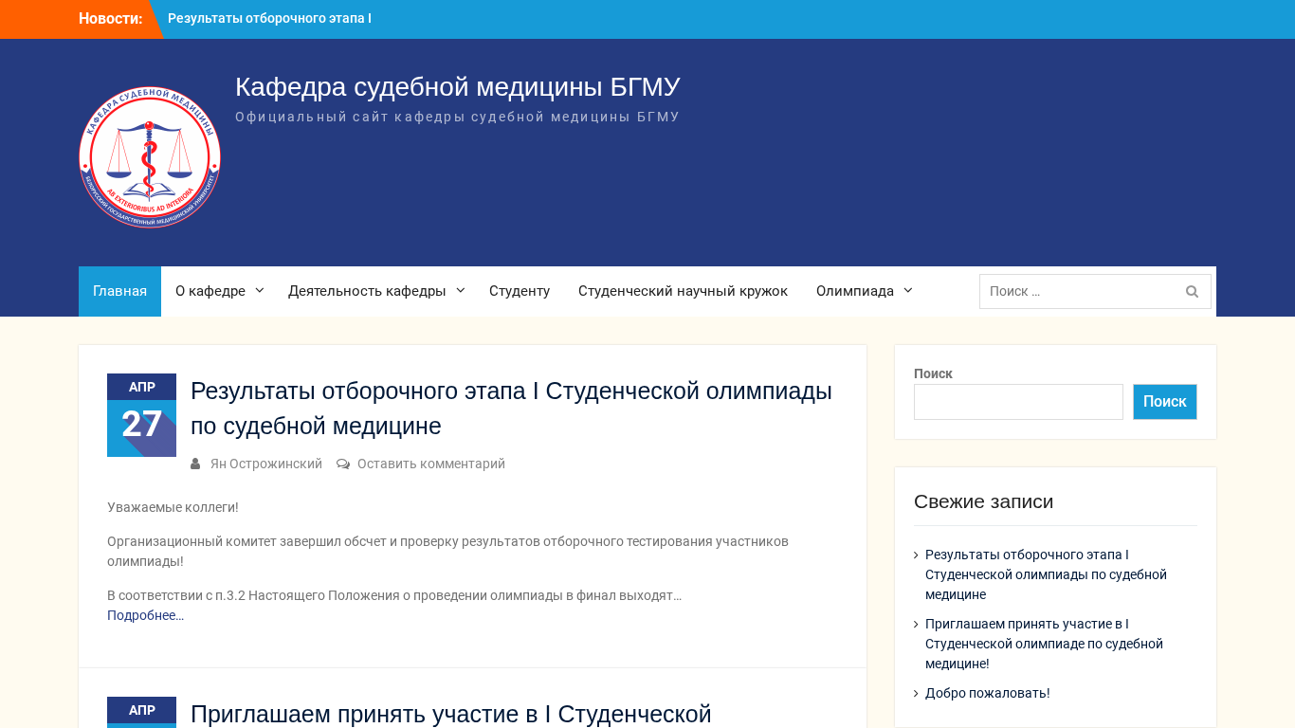Screen dimensions: 1295x728
Task: Open the sidebar recent post Приглашаем принять участие
Action: (1044, 644)
